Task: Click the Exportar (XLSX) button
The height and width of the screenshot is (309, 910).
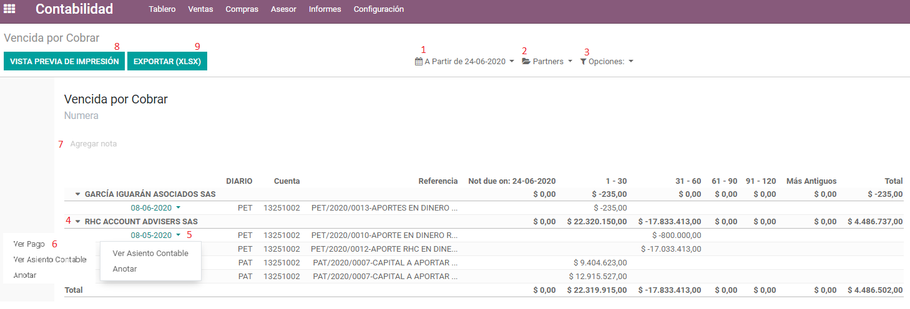Action: [167, 62]
